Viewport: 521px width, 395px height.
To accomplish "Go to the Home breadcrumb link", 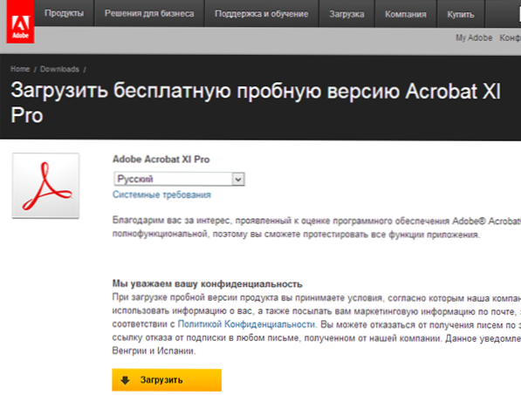I will (x=20, y=69).
